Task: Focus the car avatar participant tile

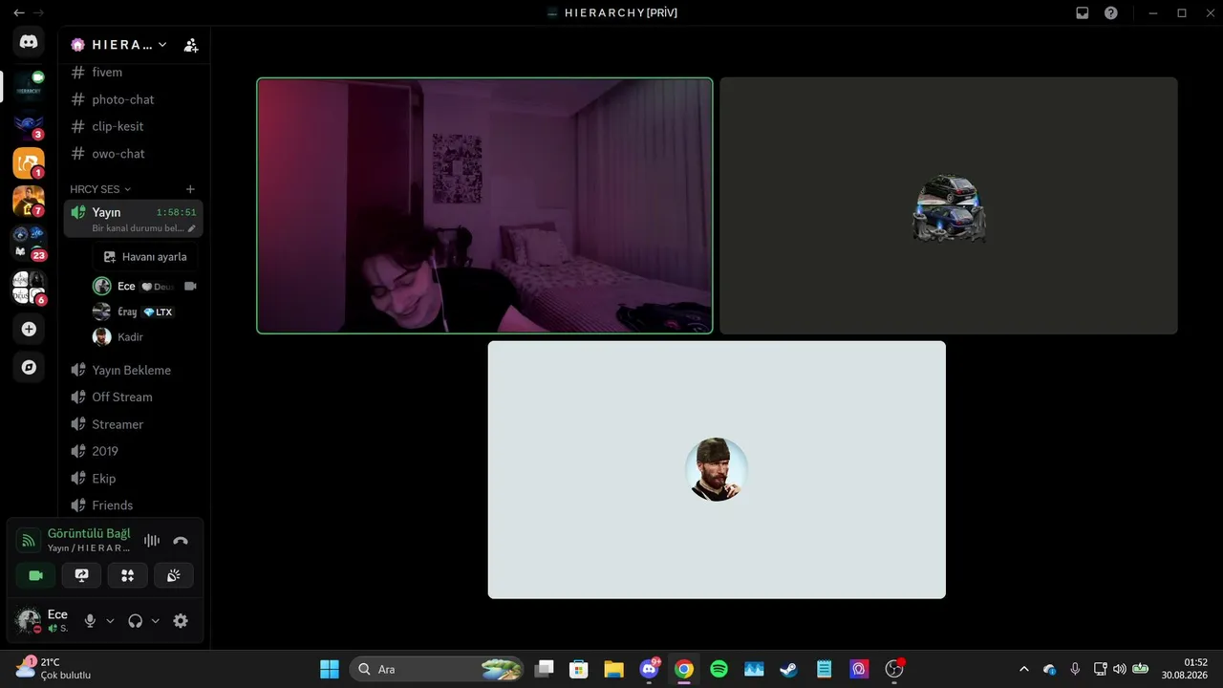Action: click(x=949, y=205)
